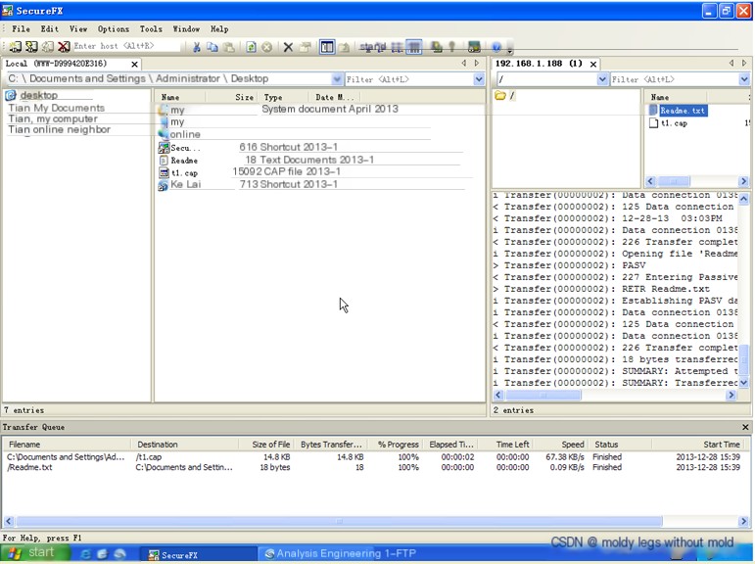Click the local Filter input field

click(x=408, y=79)
